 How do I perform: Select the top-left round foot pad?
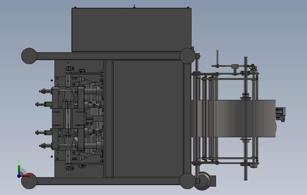pyautogui.click(x=29, y=56)
